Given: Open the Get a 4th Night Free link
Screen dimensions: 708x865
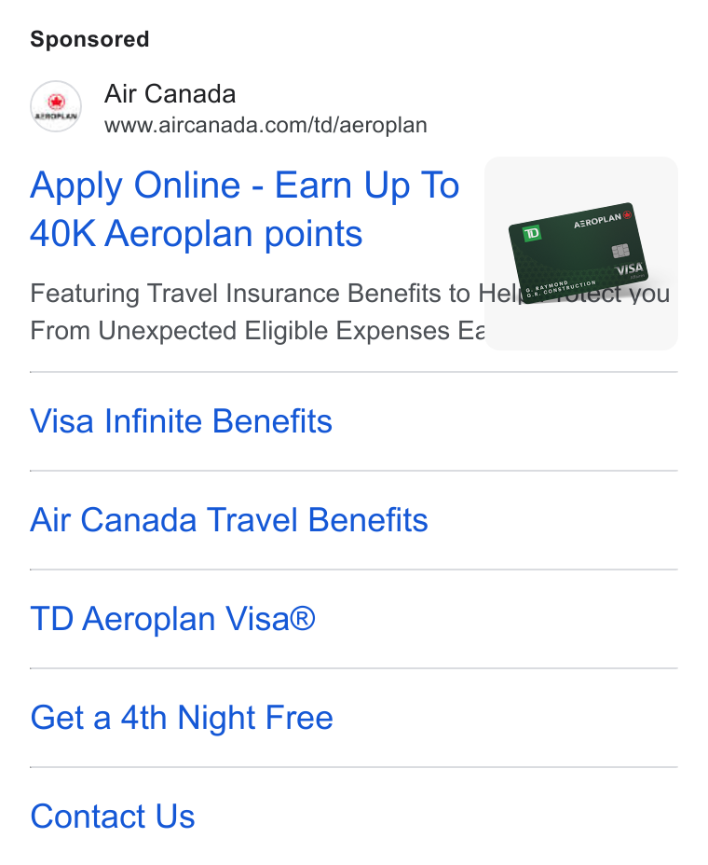Looking at the screenshot, I should [x=182, y=717].
